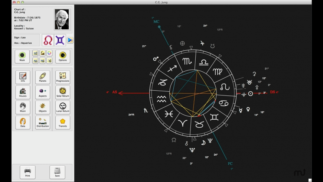This screenshot has width=323, height=182.
Task: Click the MC label on the chart
Action: click(156, 22)
